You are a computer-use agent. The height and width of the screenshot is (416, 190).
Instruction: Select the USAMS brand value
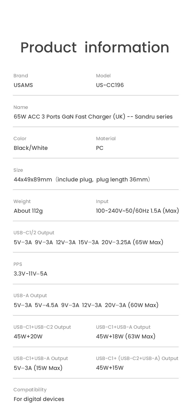tap(23, 85)
